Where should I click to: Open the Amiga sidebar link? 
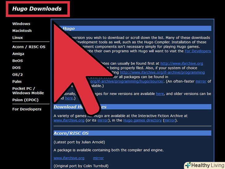tap(18, 54)
